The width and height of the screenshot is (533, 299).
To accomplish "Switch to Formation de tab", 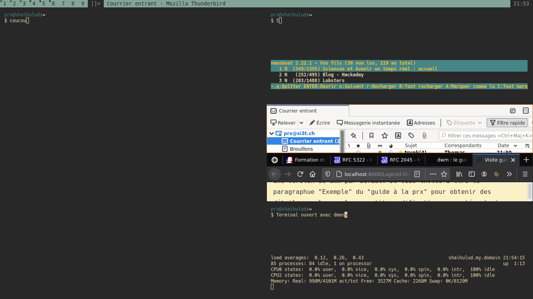I will (306, 160).
